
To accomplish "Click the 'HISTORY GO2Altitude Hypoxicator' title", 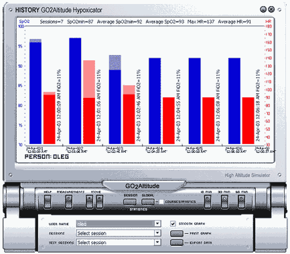I will pyautogui.click(x=58, y=10).
